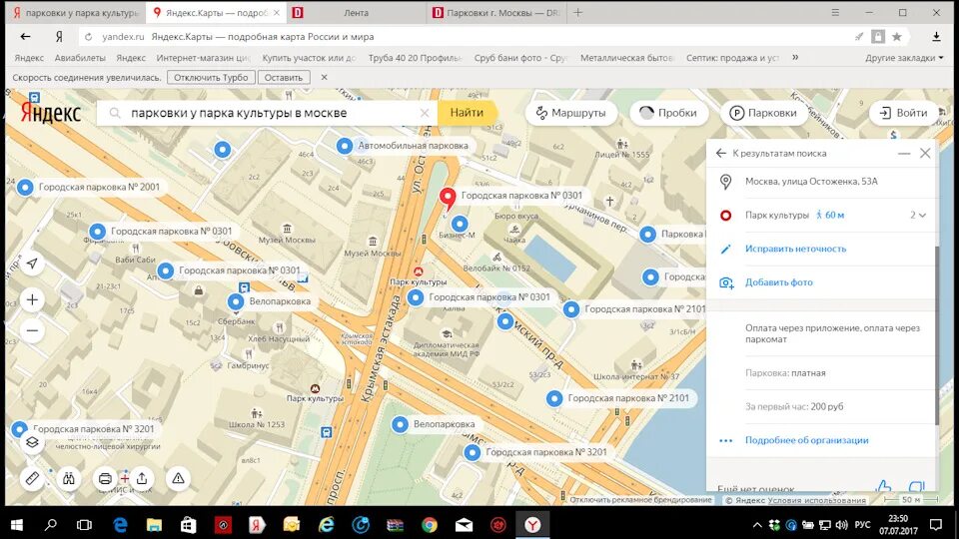This screenshot has height=539, width=959.
Task: Switch to the Парковки г. Москвы tab
Action: (495, 12)
